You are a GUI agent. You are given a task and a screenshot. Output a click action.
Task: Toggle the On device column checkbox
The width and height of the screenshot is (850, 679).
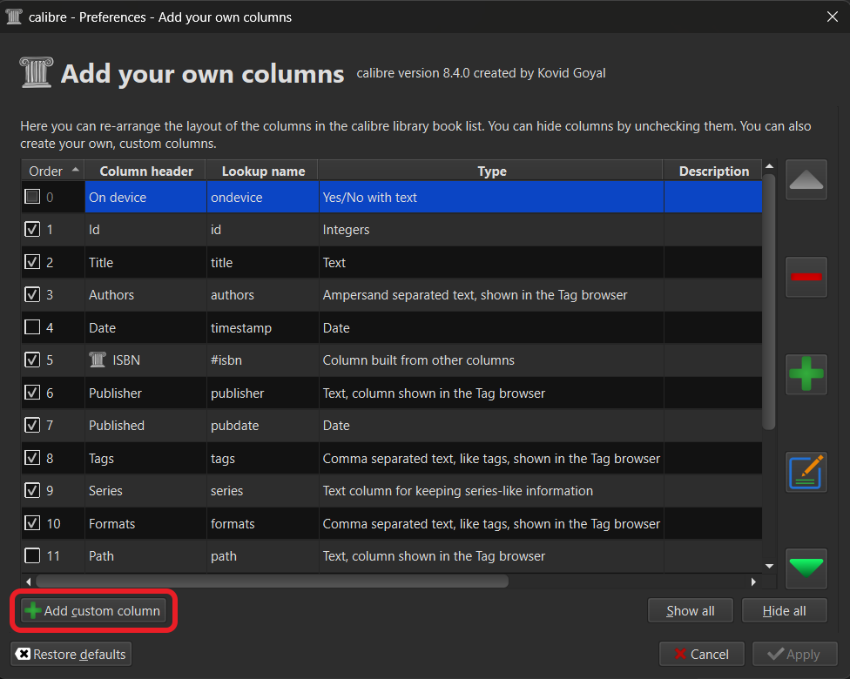point(32,196)
